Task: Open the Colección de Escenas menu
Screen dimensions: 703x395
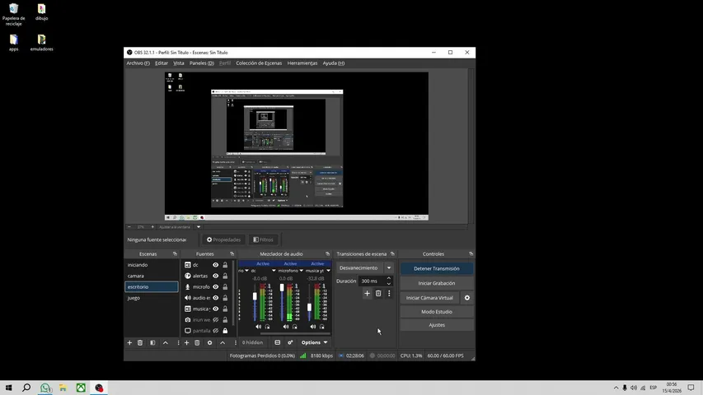Action: pyautogui.click(x=259, y=63)
